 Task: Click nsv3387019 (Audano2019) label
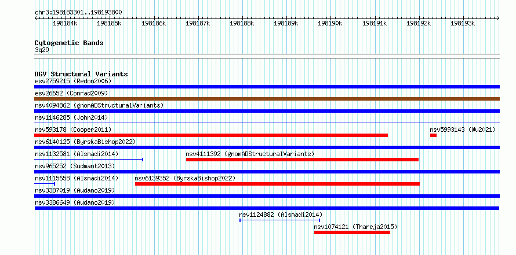pos(75,190)
